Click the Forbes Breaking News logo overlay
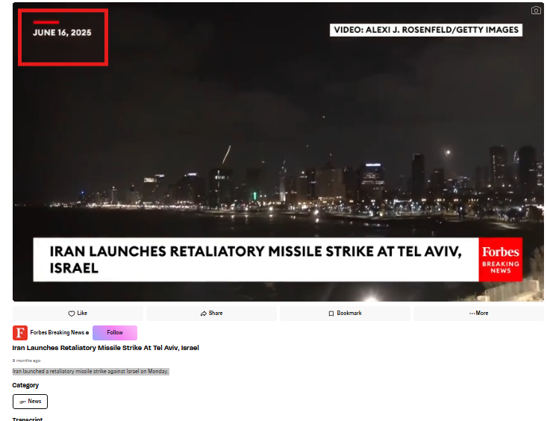547x421 pixels. coord(500,260)
